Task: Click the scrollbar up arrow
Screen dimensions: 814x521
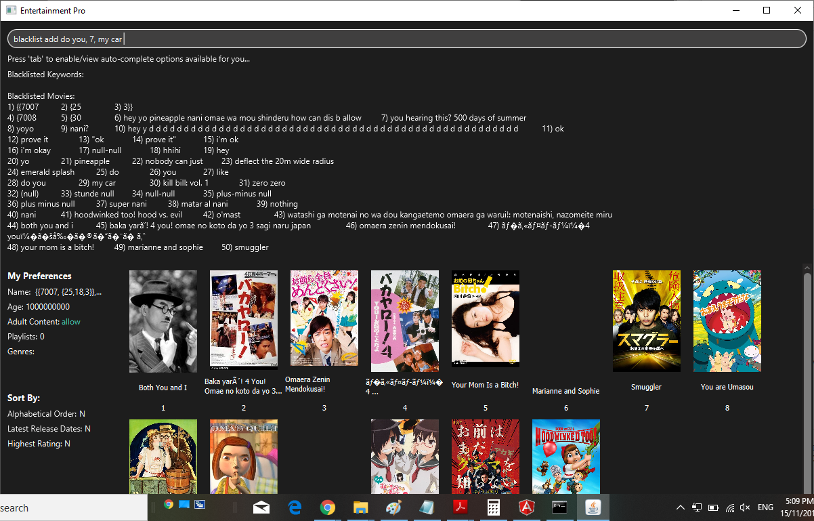Action: (807, 267)
